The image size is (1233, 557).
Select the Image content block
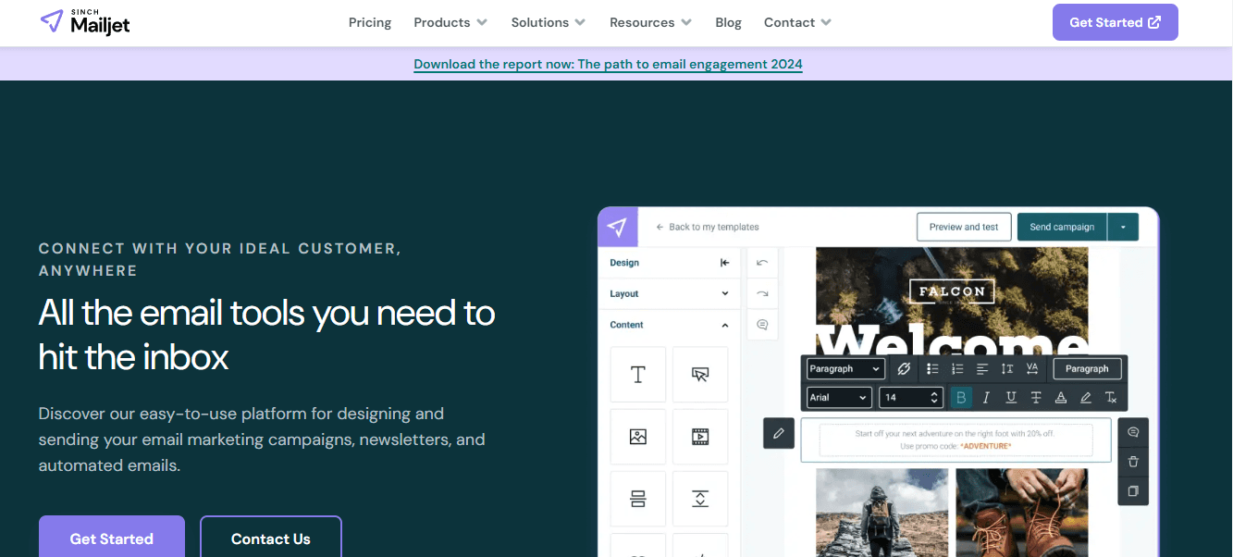pos(638,437)
